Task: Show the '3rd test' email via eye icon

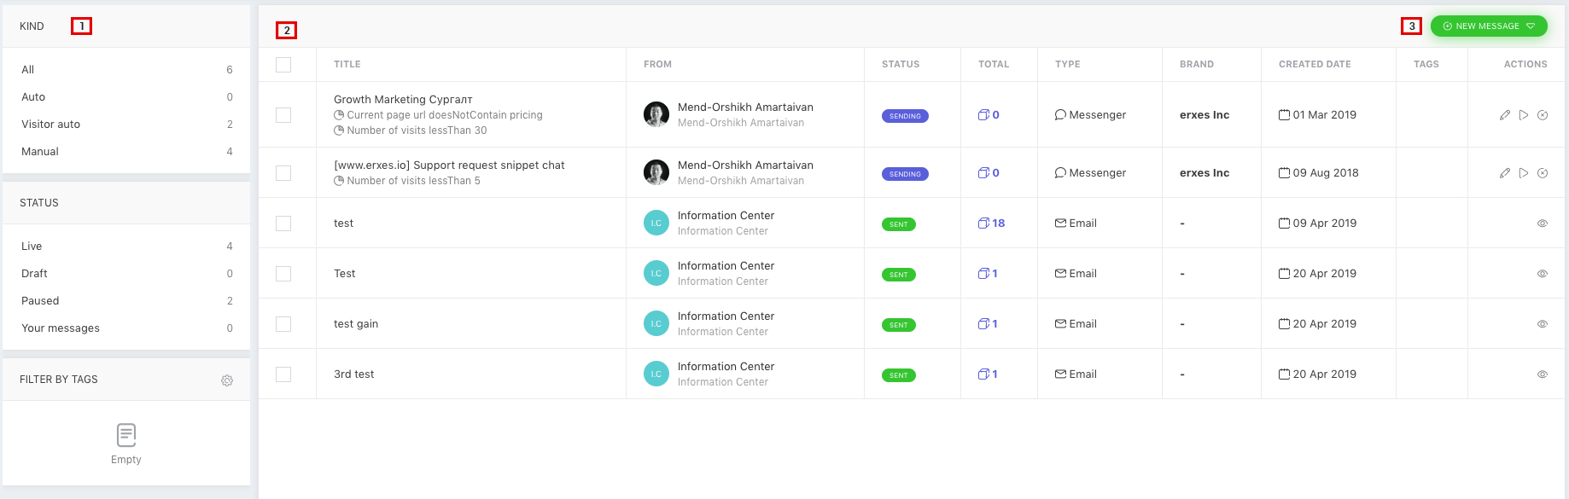Action: (1543, 374)
